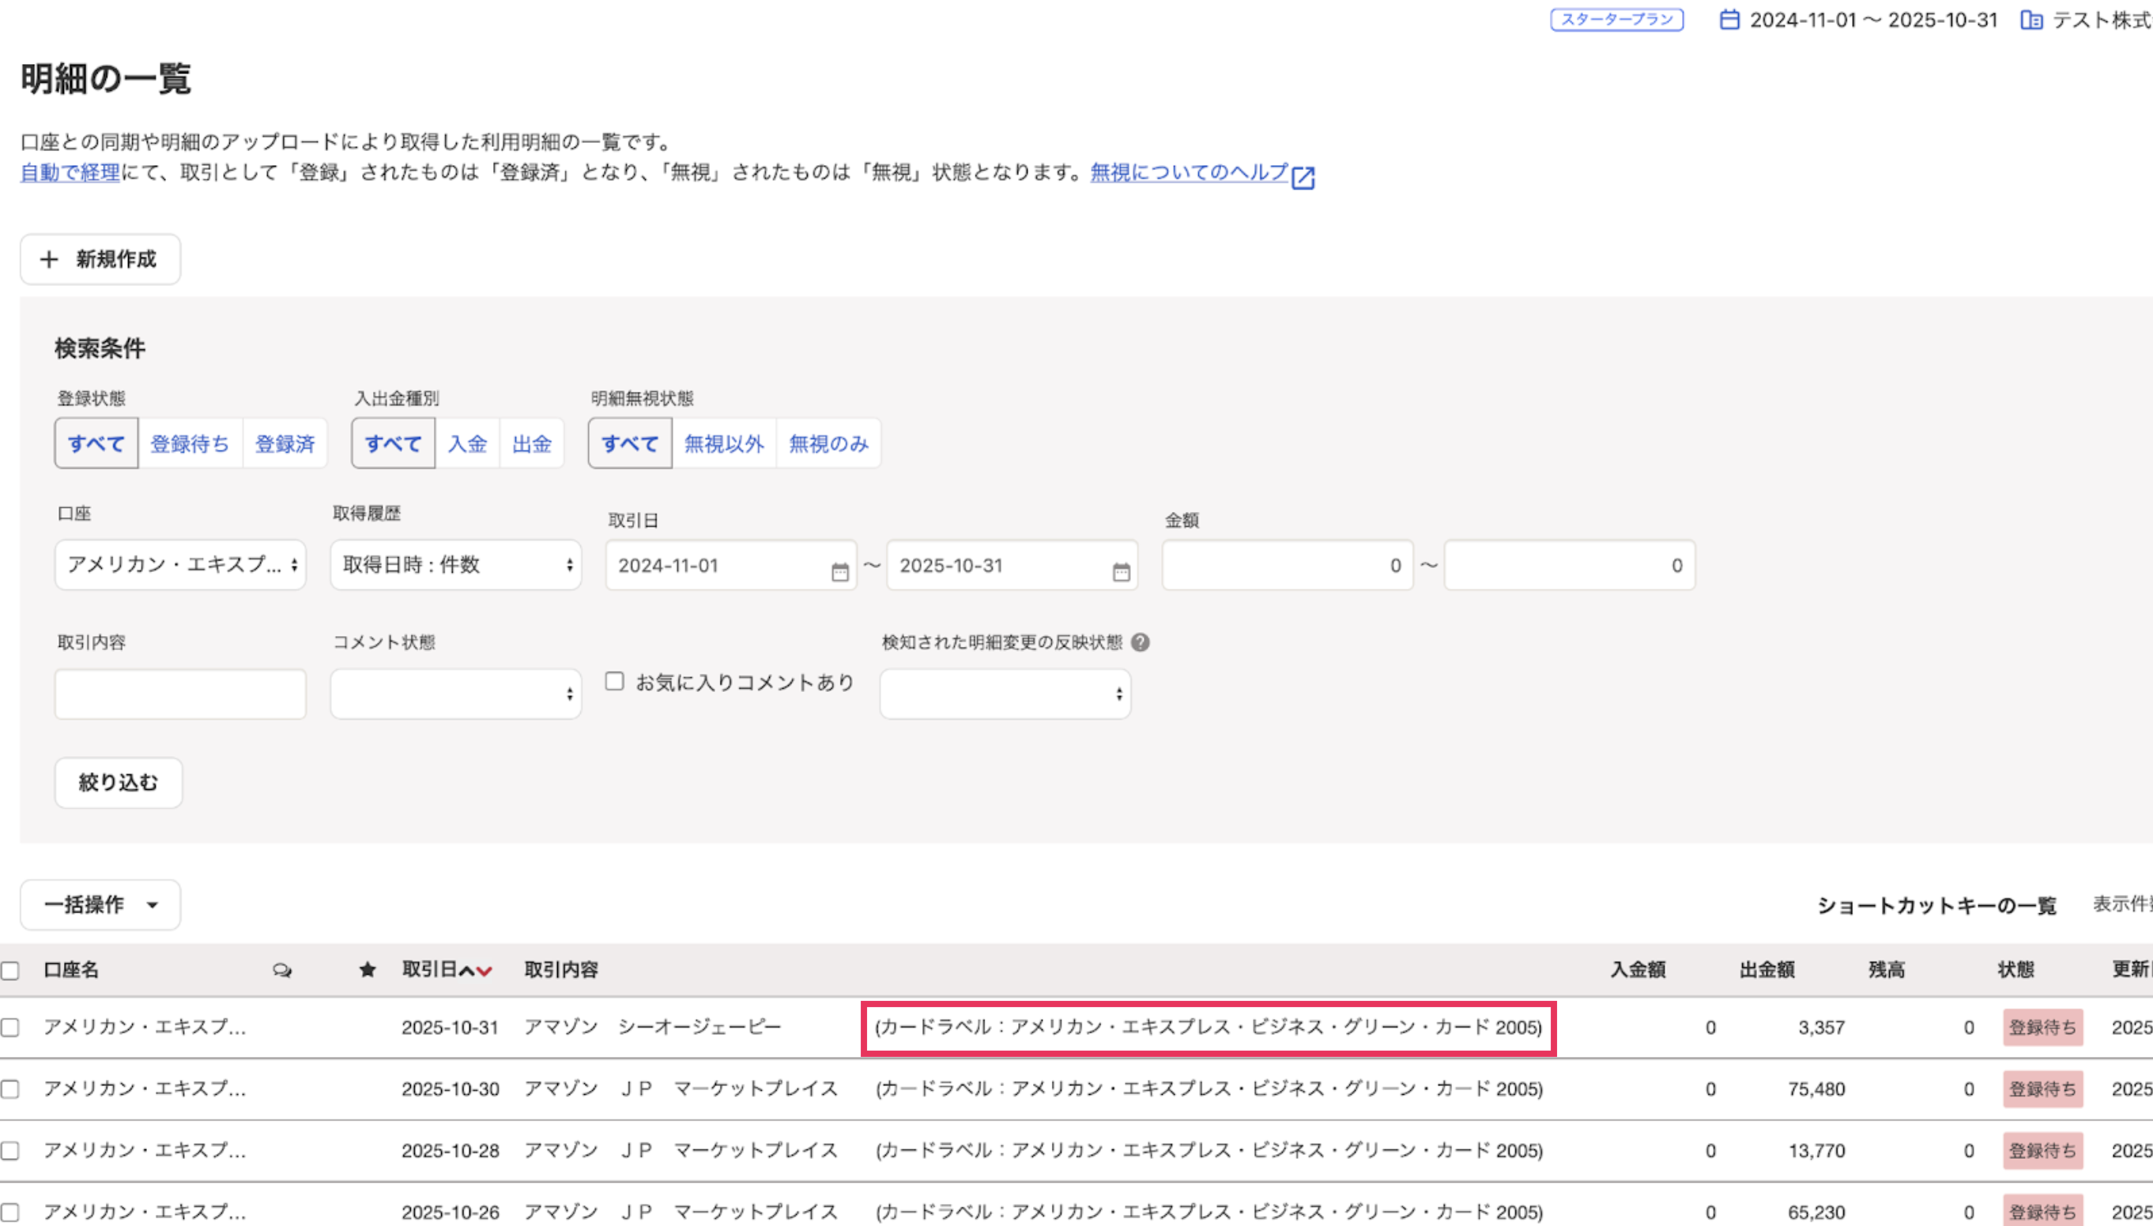Click the 口座名 column header
2153x1226 pixels.
point(72,970)
